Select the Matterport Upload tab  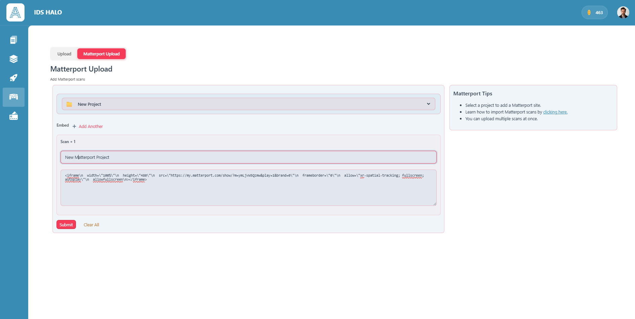pyautogui.click(x=102, y=54)
